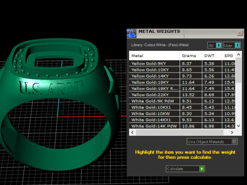
Task: Select the Yellow Gold:9KY row
Action: click(x=182, y=64)
